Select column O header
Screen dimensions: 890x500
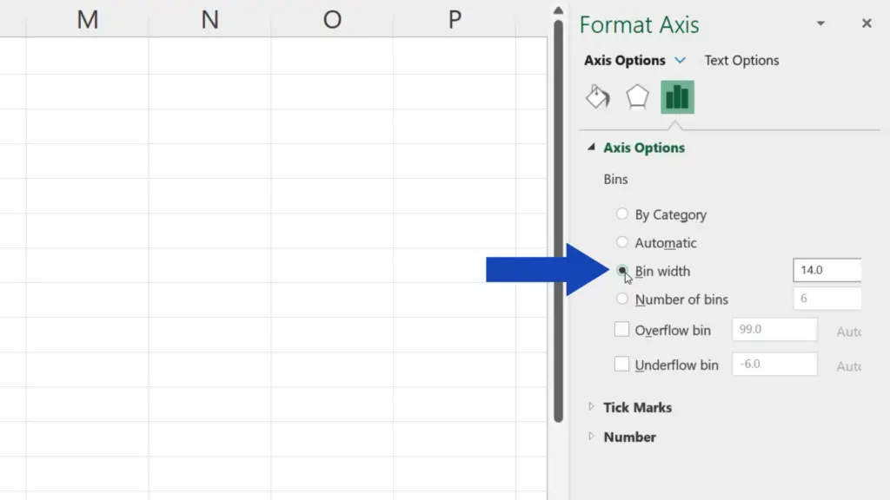click(332, 19)
